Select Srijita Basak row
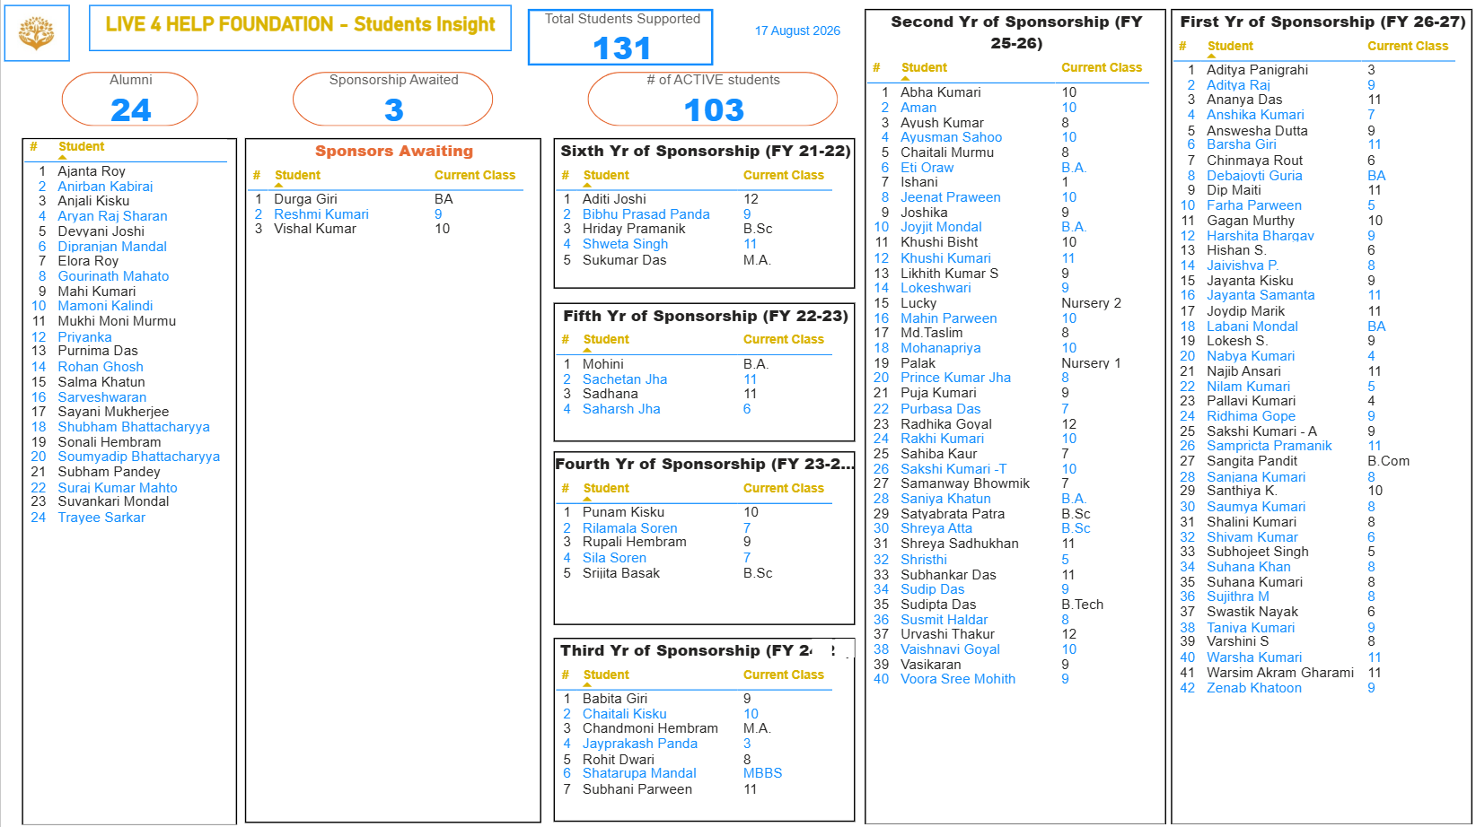Screen dimensions: 1476x827 click(x=696, y=573)
